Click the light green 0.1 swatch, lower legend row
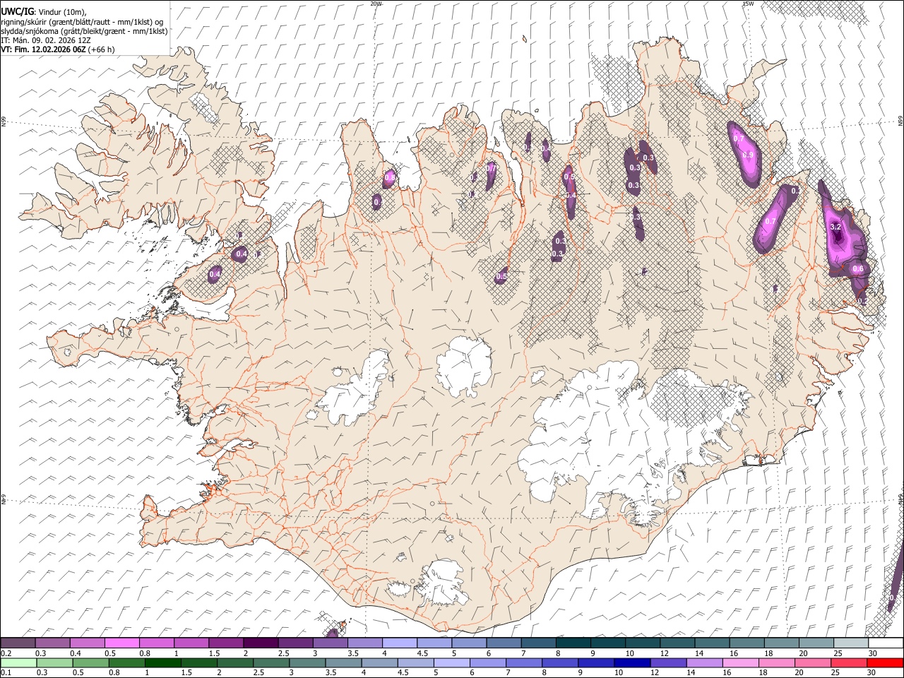Screen dimensions: 904x678 (18, 662)
